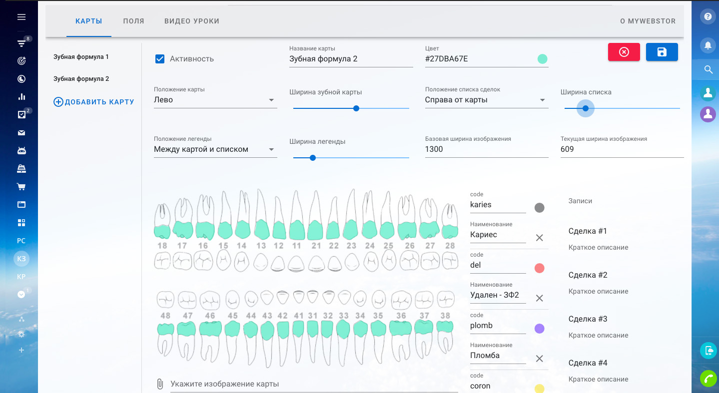Select Зубная формула 1 in card list
Viewport: 719px width, 393px height.
(81, 57)
